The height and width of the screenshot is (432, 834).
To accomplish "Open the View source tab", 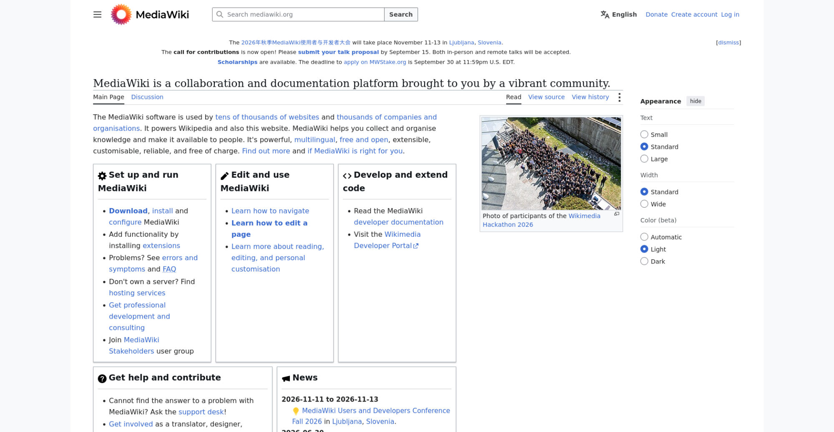I will pyautogui.click(x=546, y=97).
